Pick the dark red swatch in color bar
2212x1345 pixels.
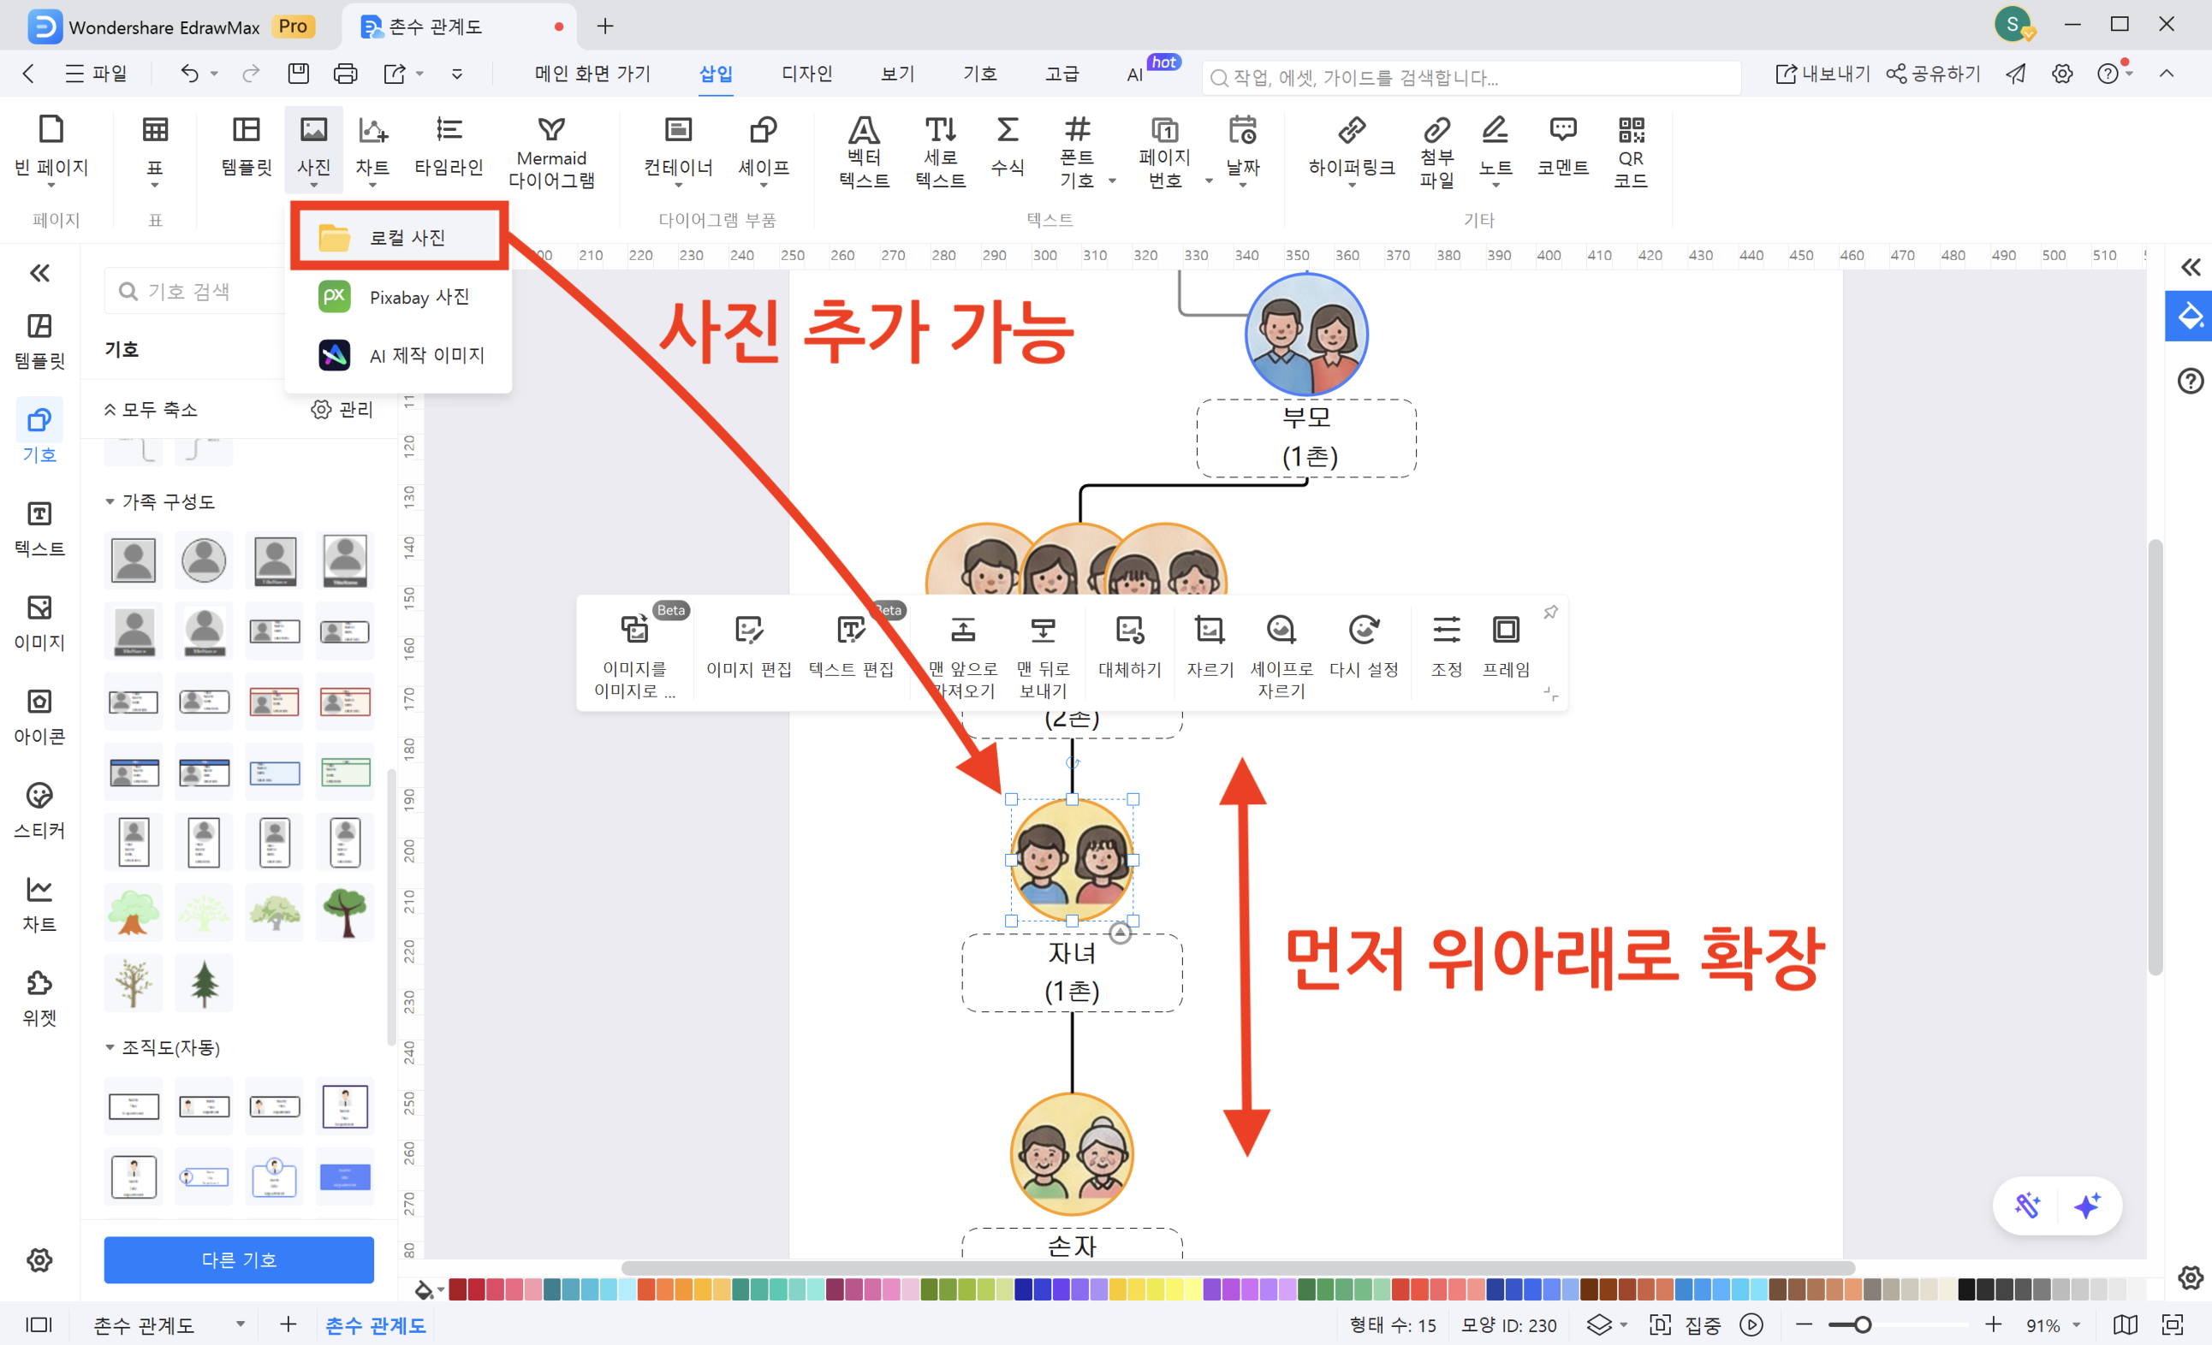tap(458, 1289)
